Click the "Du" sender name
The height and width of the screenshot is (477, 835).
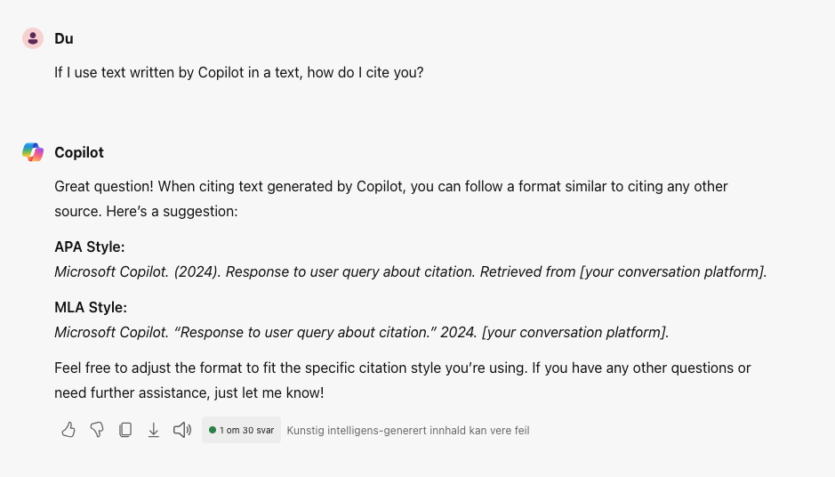[x=64, y=38]
